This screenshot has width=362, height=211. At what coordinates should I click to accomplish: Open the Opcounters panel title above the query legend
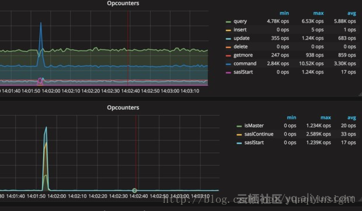123,4
